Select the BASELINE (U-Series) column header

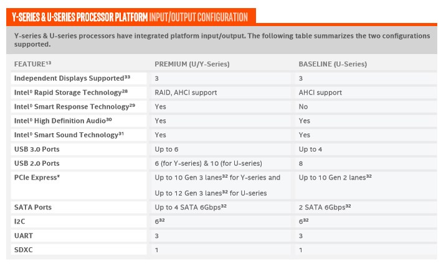click(x=333, y=64)
